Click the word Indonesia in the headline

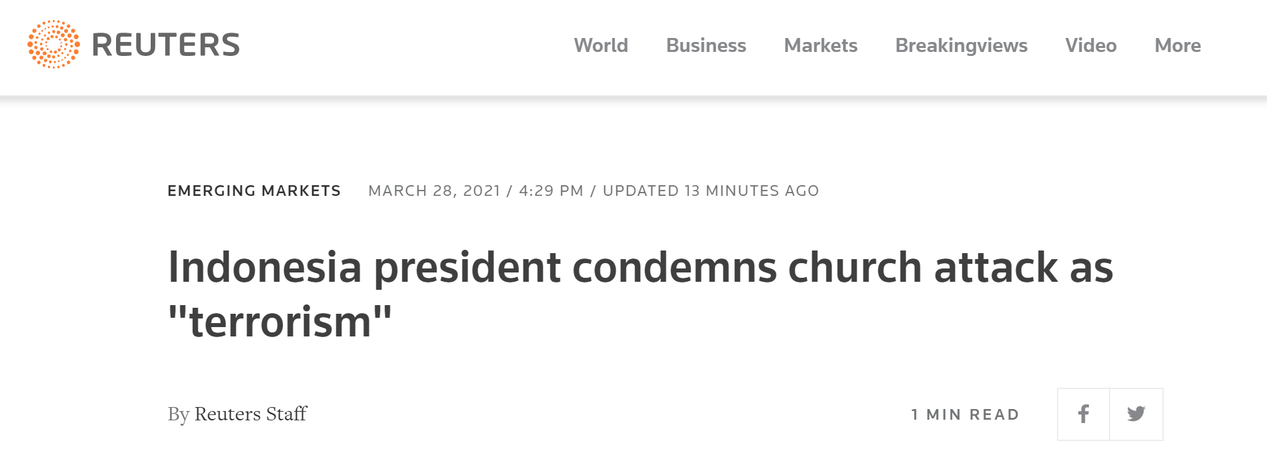tap(265, 268)
